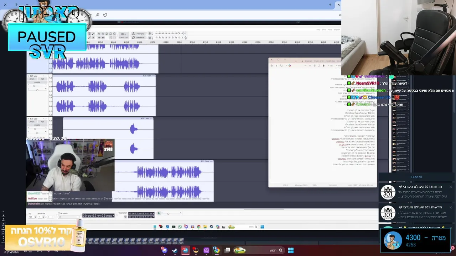
Task: Click the Zoom Toggle icon in Audacity
Action: [x=114, y=33]
